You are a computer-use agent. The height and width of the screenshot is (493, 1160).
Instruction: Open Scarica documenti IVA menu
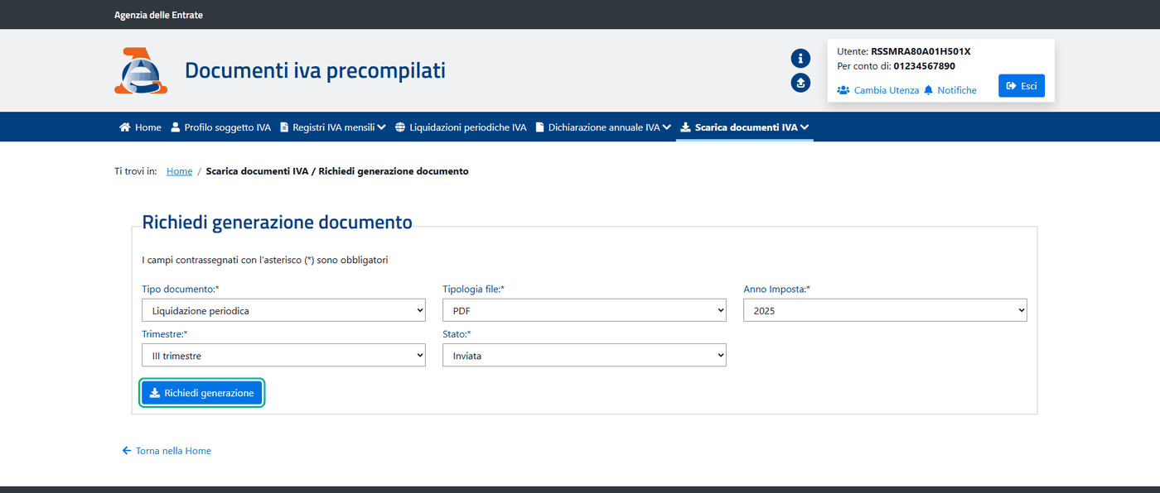click(745, 127)
